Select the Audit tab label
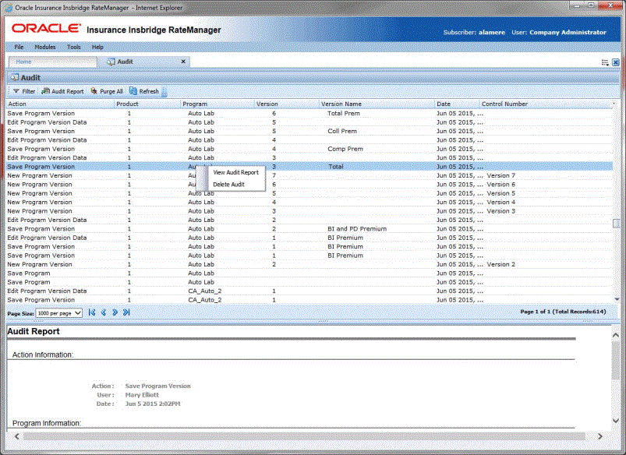626x455 pixels. 125,62
